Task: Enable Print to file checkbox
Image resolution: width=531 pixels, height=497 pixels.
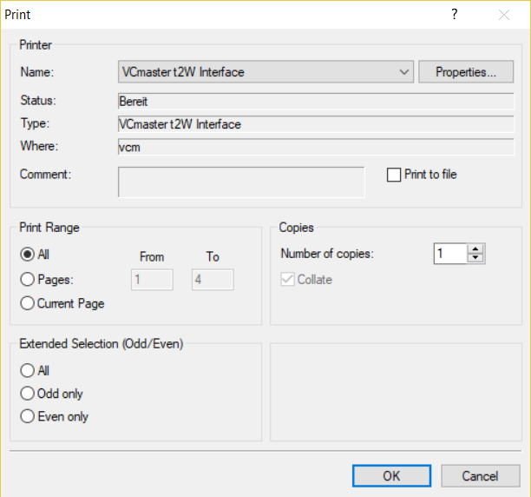Action: [x=393, y=175]
